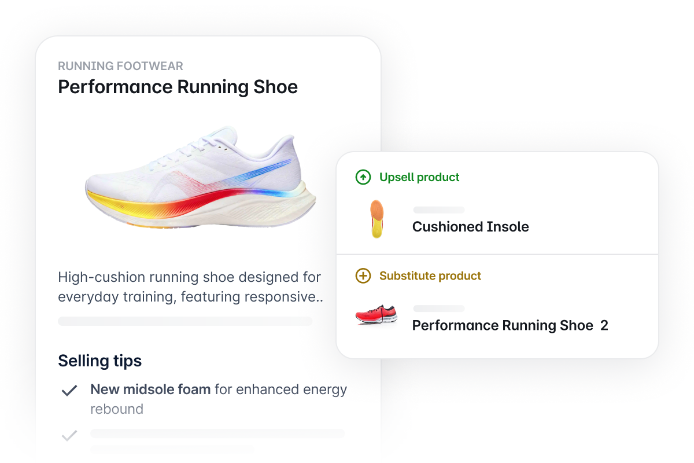Open Performance Running Shoe 2 product
Viewport: 694px width, 463px height.
(x=510, y=325)
